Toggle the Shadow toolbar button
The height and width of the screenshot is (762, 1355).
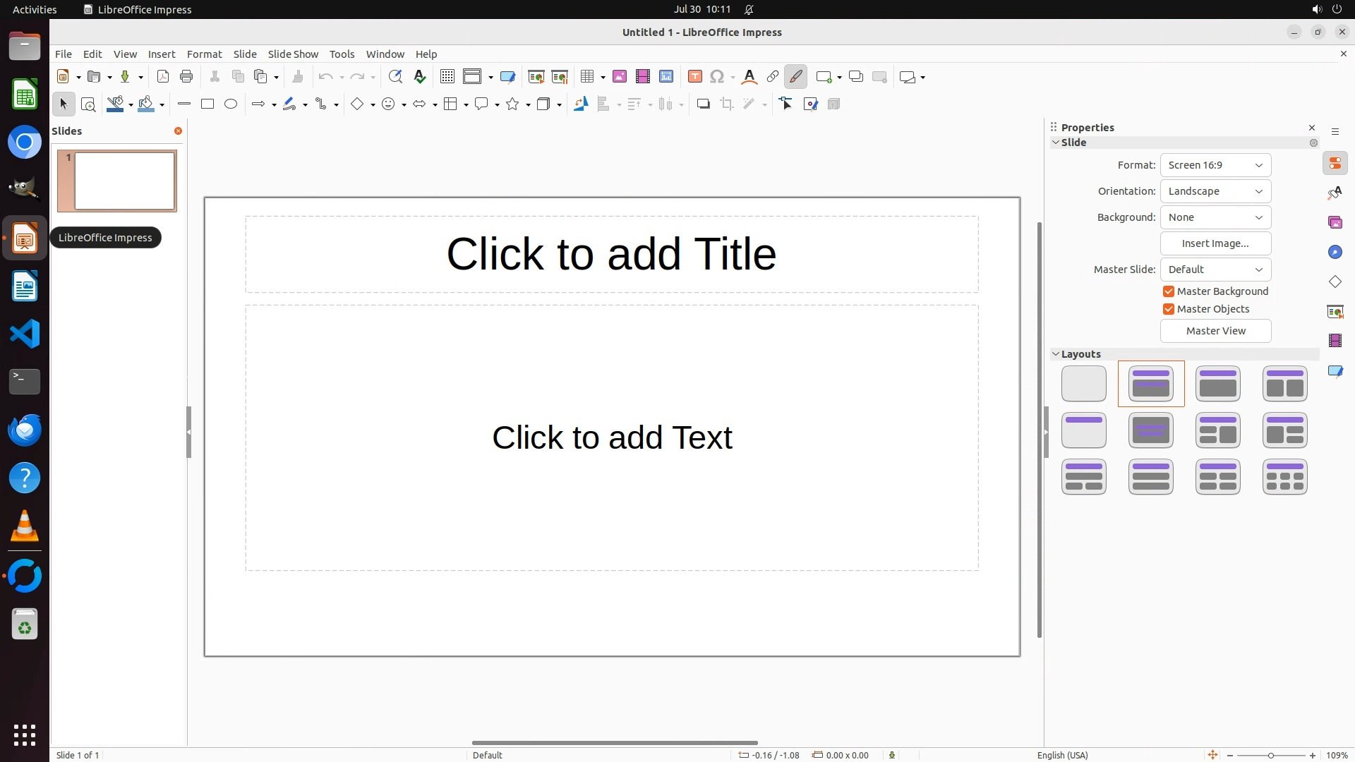click(703, 104)
